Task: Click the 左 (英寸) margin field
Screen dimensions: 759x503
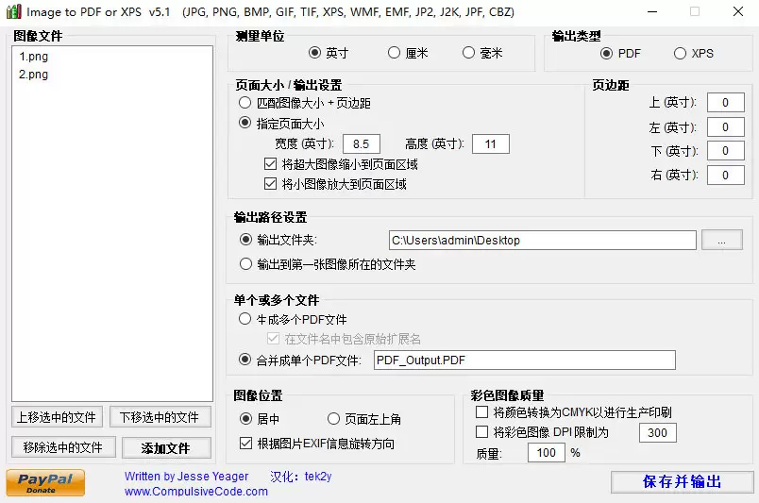Action: point(725,127)
